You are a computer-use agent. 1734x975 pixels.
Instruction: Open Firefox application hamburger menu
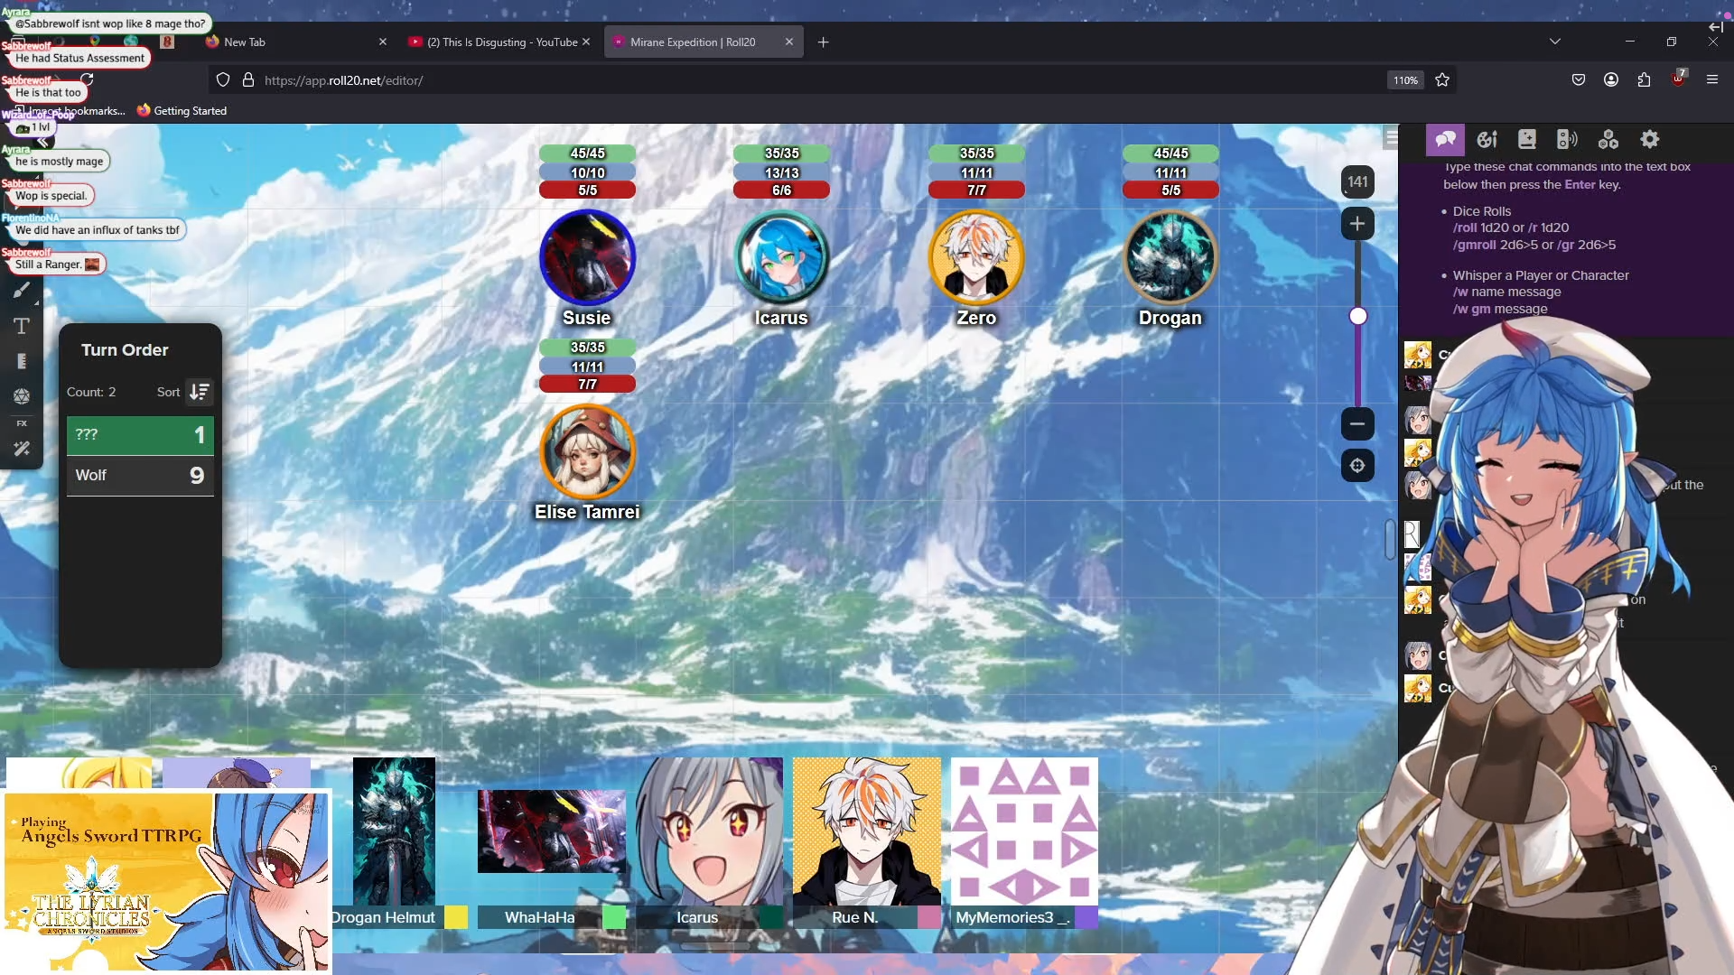coord(1711,79)
